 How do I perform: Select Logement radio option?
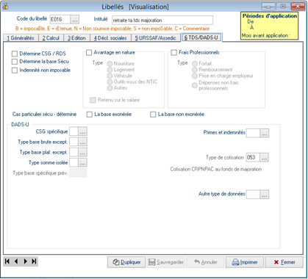110,70
